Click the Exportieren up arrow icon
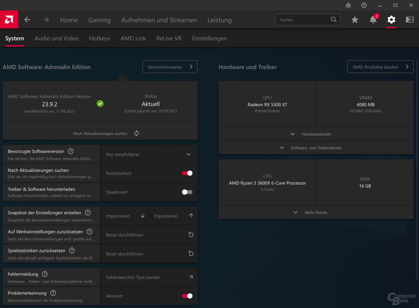The height and width of the screenshot is (308, 419). point(191,216)
